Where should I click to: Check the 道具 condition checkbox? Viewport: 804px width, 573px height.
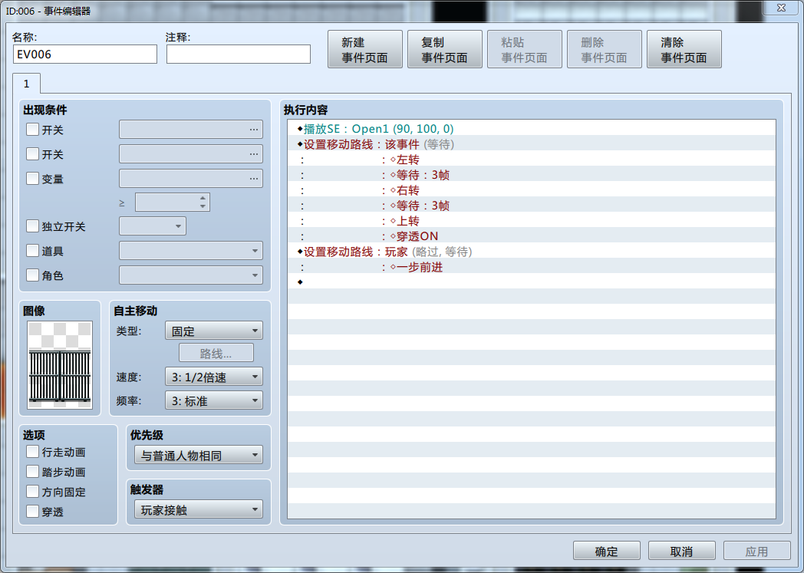coord(32,251)
